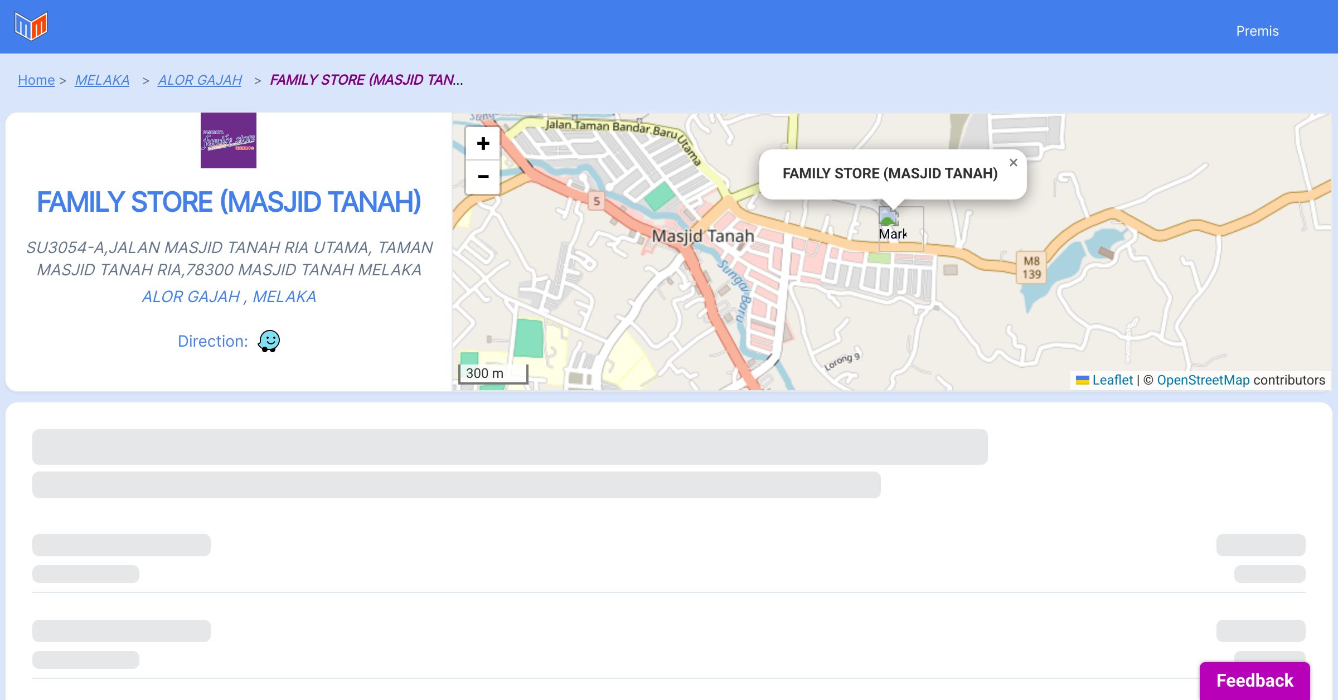Image resolution: width=1338 pixels, height=700 pixels.
Task: Click the M8 139 road shield
Action: tap(1031, 268)
